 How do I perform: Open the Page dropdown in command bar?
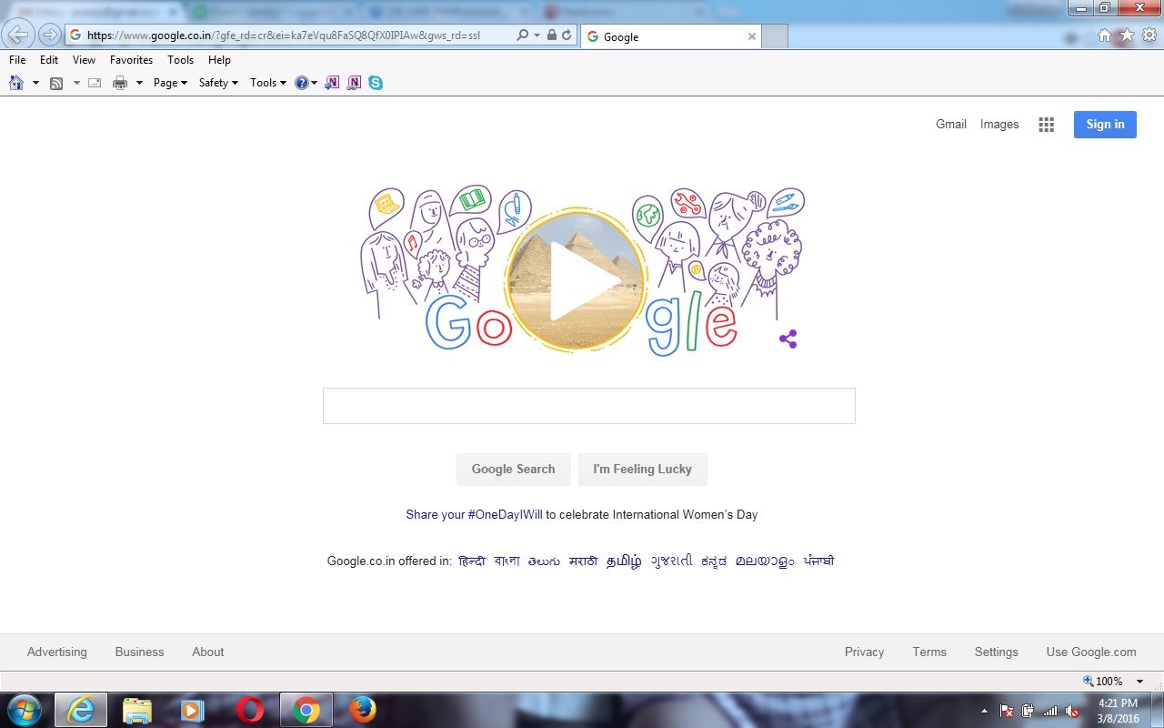[170, 83]
